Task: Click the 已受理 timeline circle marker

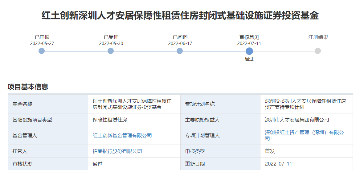Action: [x=111, y=51]
